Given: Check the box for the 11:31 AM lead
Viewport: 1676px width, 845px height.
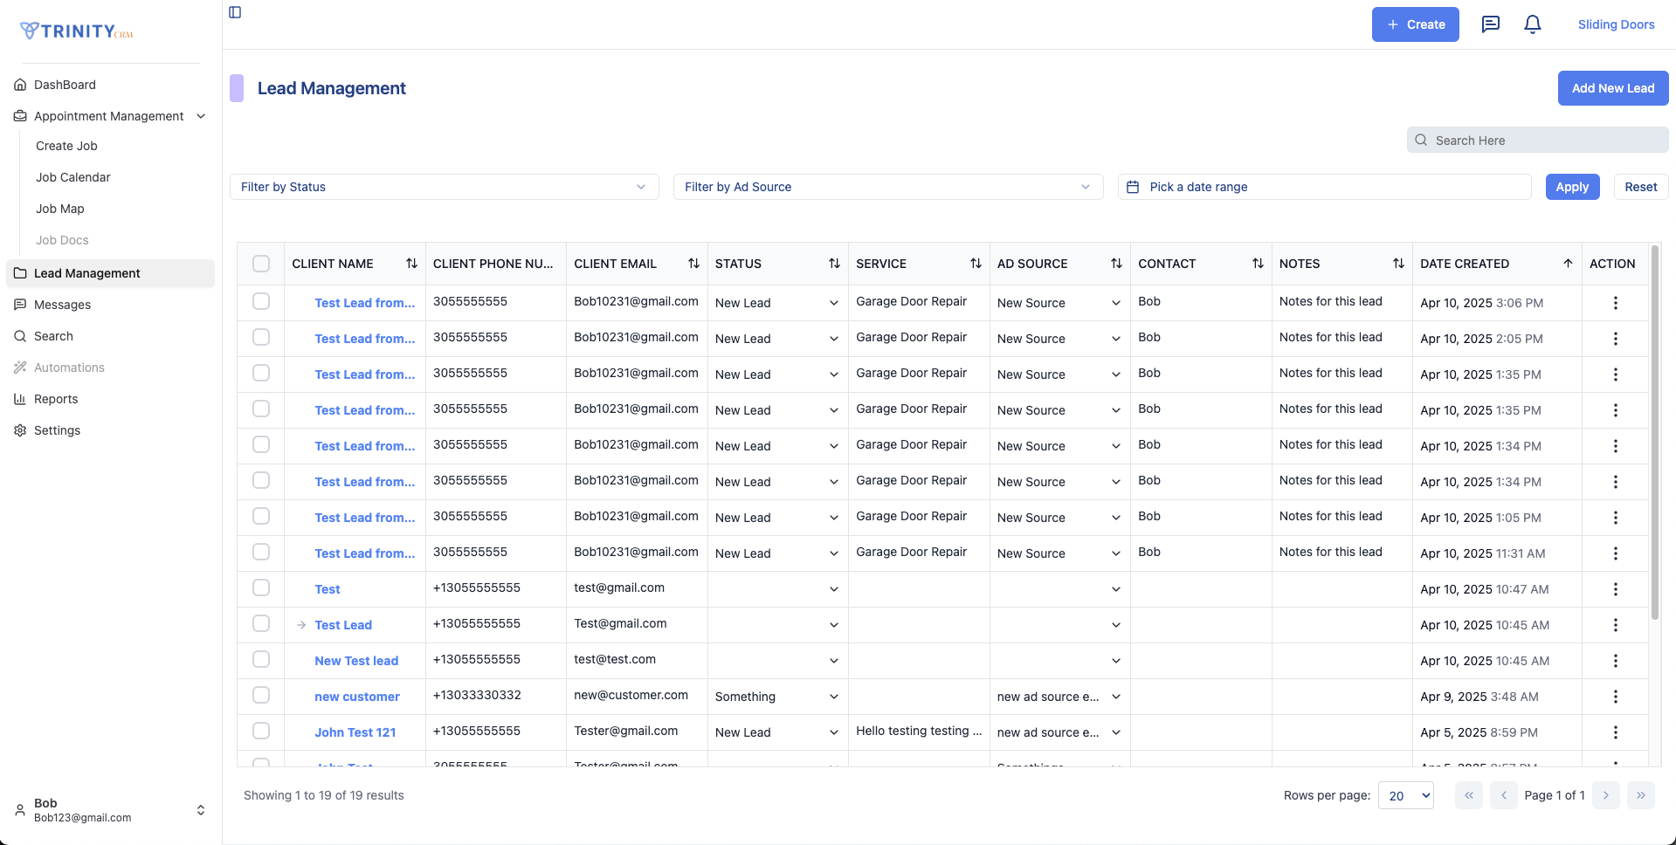Looking at the screenshot, I should coord(261,552).
